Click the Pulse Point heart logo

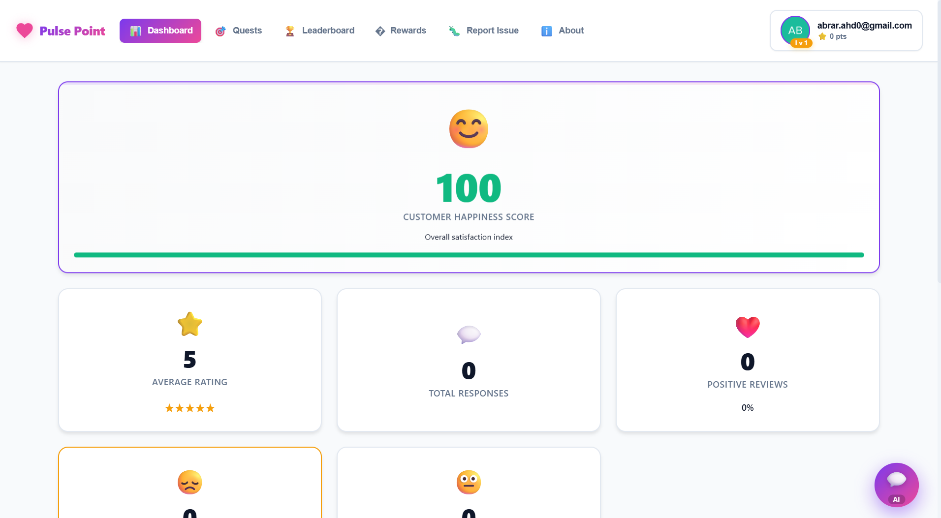(x=24, y=30)
